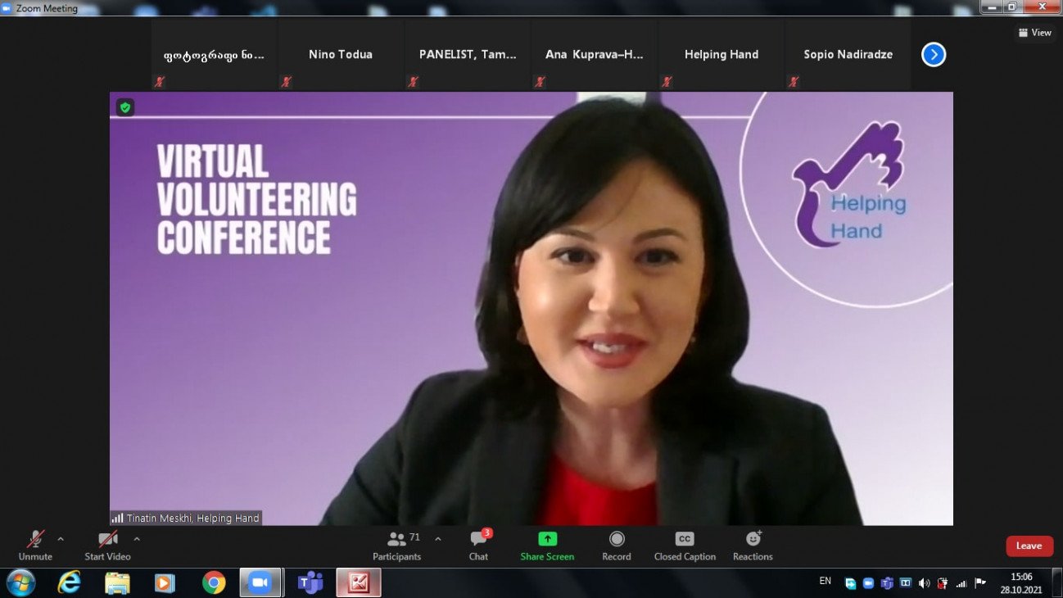Click the green encryption shield icon

[124, 107]
